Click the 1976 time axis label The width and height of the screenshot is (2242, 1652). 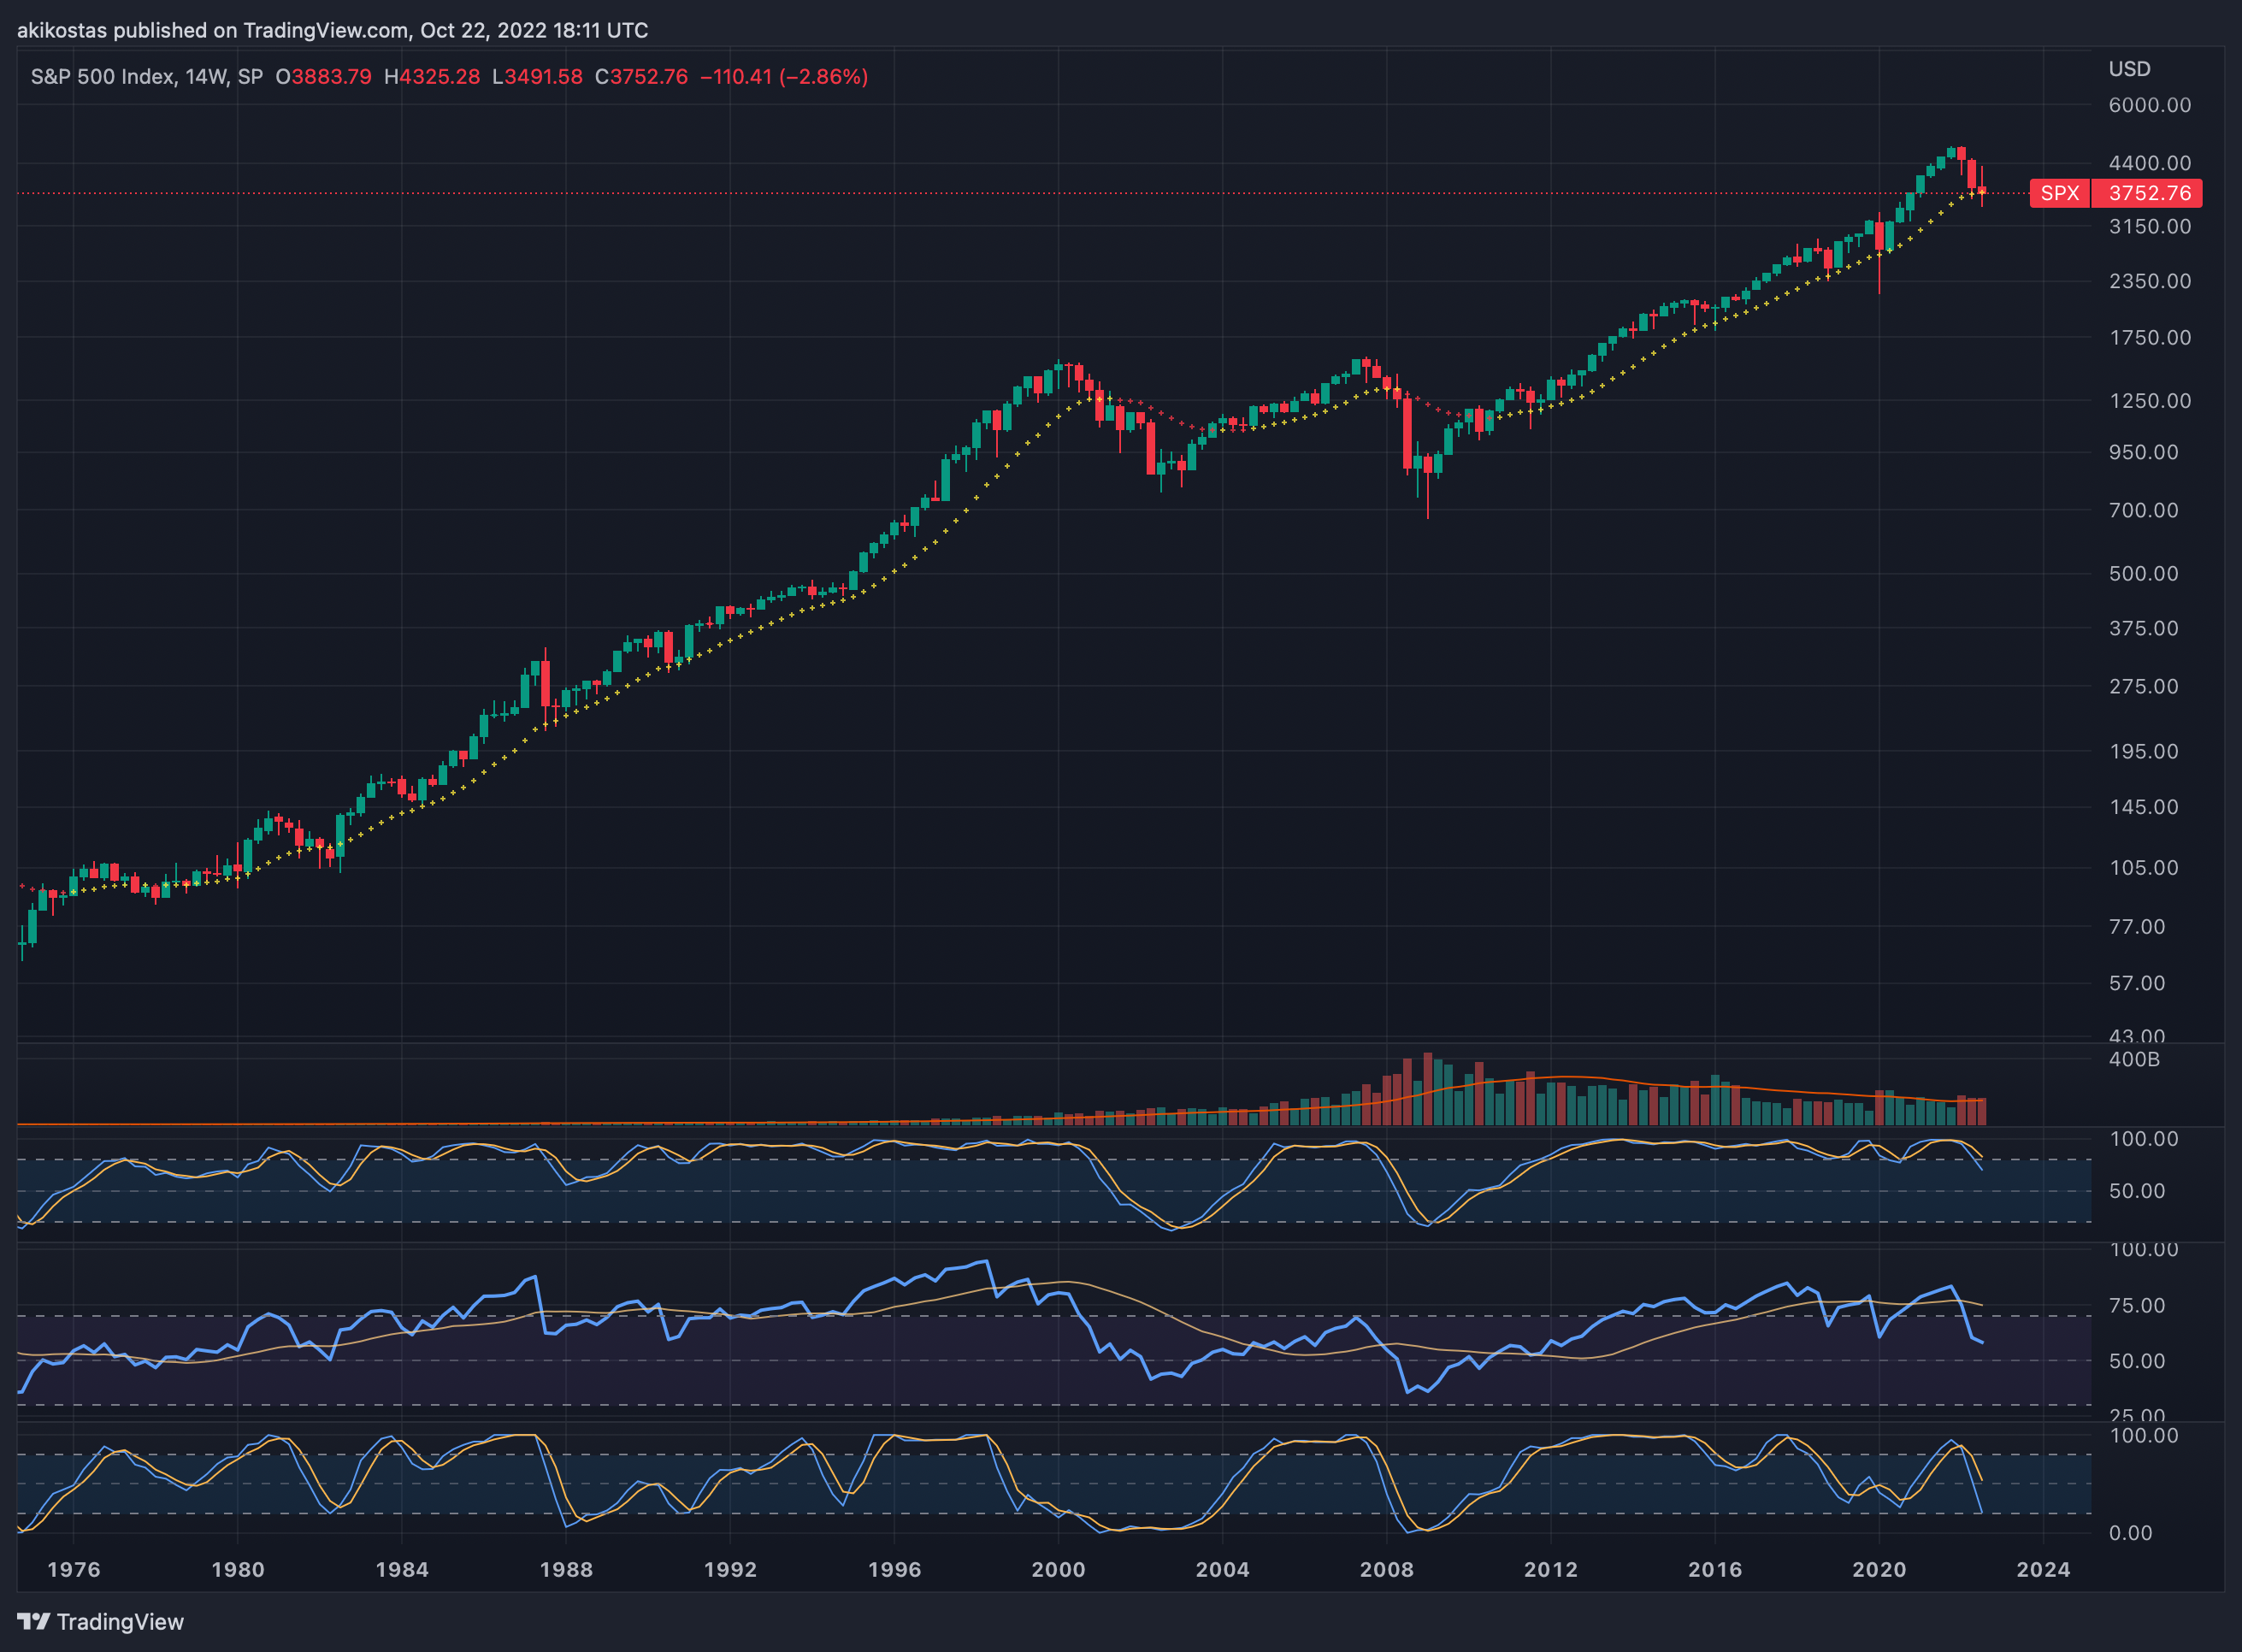point(74,1570)
